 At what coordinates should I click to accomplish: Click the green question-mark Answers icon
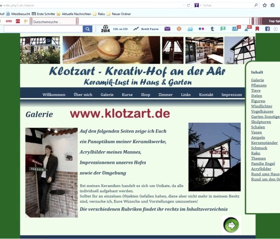click(223, 28)
